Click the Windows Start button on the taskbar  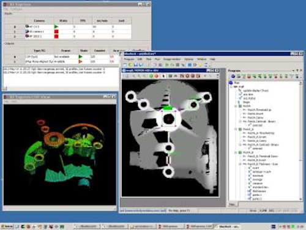point(7,226)
